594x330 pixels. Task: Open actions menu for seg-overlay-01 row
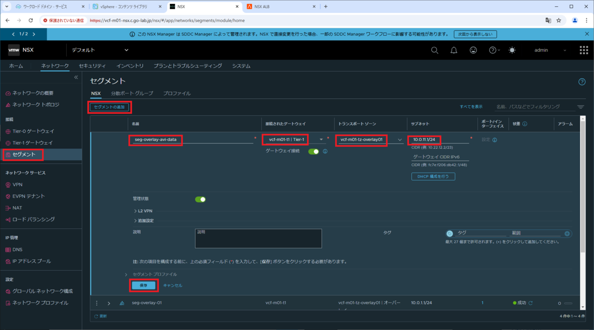97,303
